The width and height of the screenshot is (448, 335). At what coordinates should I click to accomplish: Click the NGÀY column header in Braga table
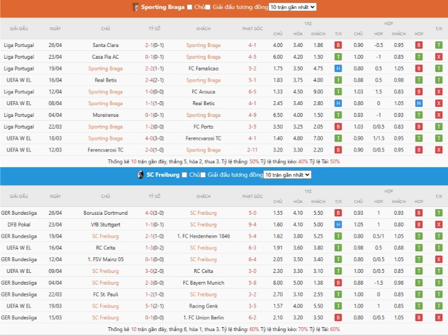click(x=55, y=29)
